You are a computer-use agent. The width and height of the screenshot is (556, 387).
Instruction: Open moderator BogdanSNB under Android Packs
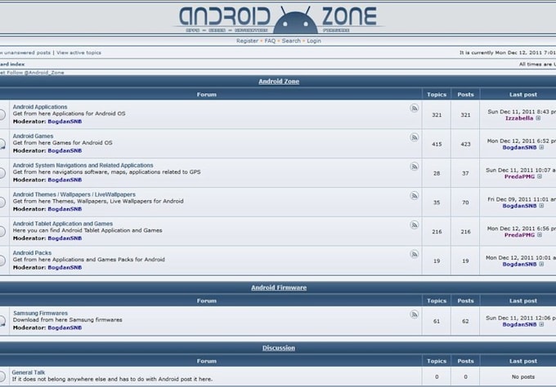click(x=65, y=267)
